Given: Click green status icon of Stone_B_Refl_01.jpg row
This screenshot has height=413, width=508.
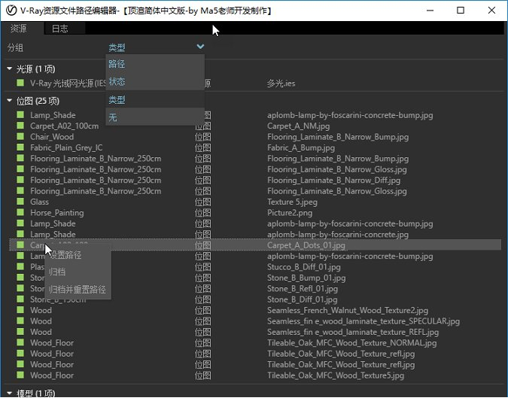Looking at the screenshot, I should click(x=20, y=288).
